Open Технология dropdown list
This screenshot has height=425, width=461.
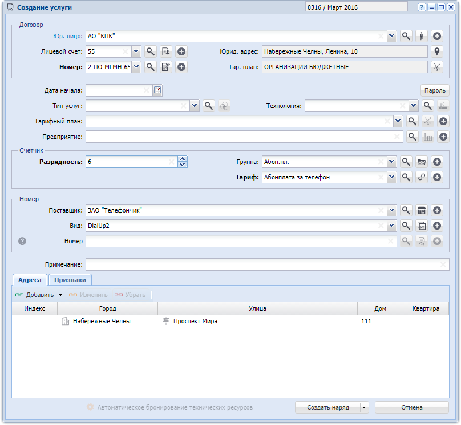click(414, 106)
